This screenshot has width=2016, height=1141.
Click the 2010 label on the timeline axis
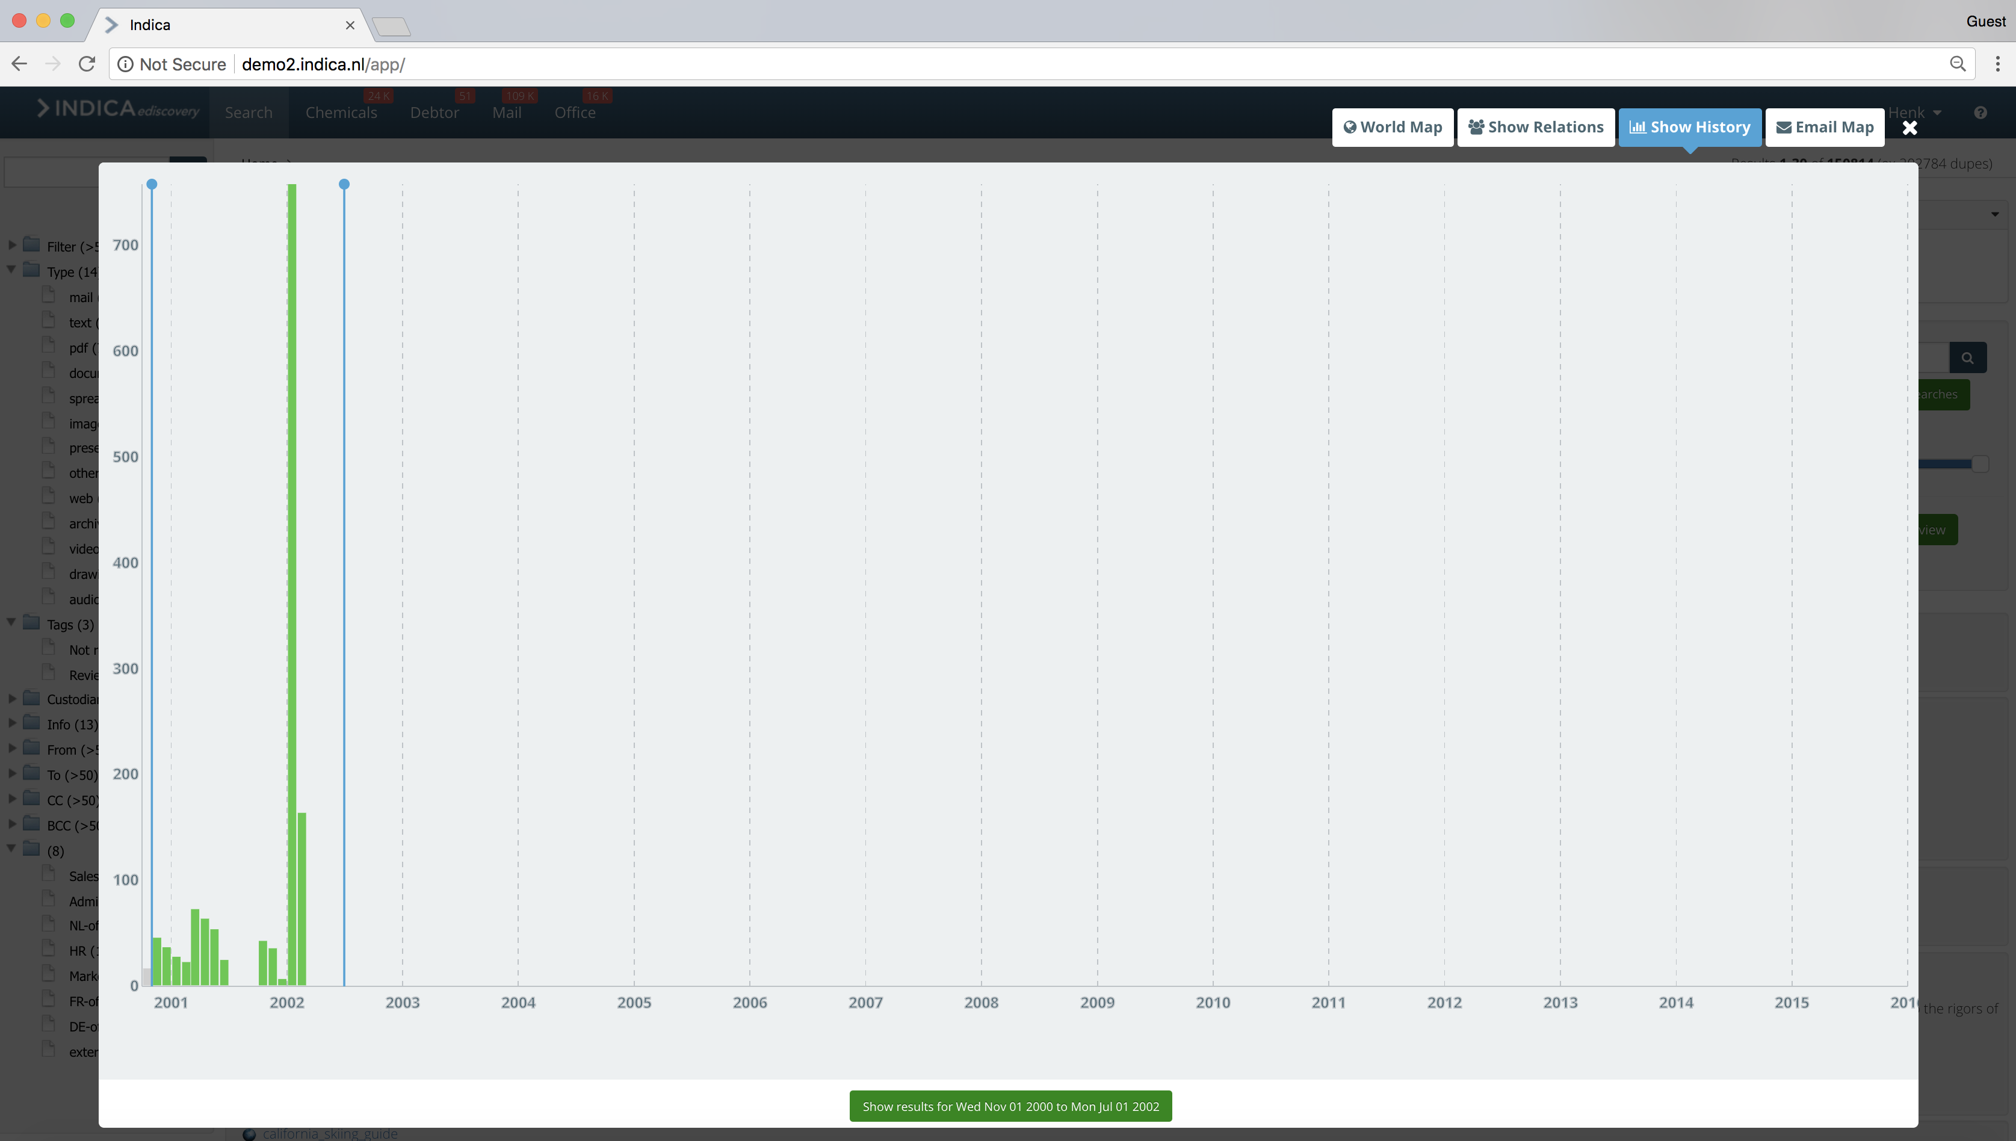1213,1003
